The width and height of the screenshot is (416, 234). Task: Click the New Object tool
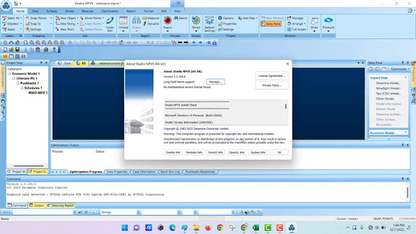[x=66, y=18]
